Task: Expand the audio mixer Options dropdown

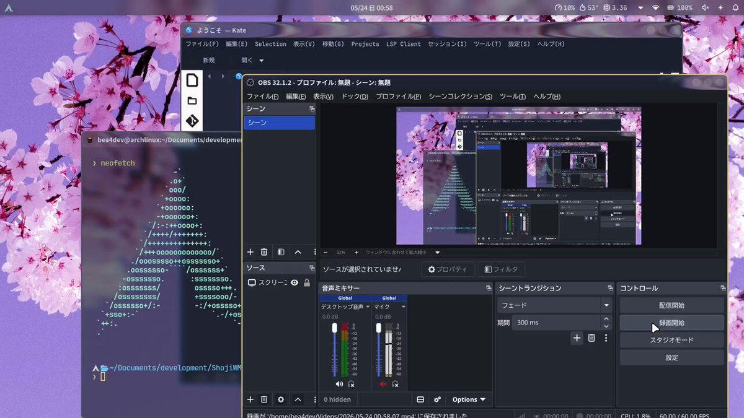Action: (x=469, y=399)
